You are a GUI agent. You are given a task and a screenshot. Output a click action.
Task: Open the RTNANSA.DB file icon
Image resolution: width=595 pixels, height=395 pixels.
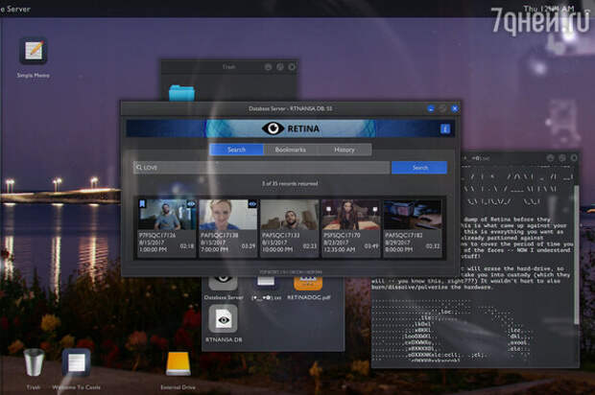223,319
